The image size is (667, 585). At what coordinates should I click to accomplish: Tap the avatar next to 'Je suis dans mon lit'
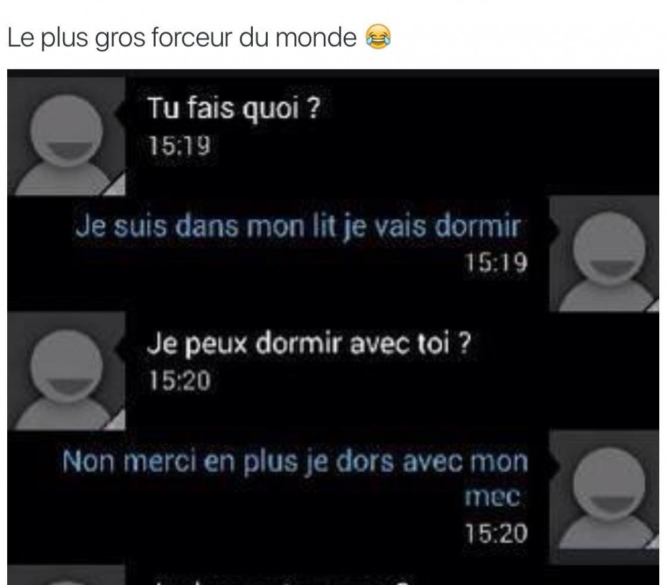[x=604, y=254]
